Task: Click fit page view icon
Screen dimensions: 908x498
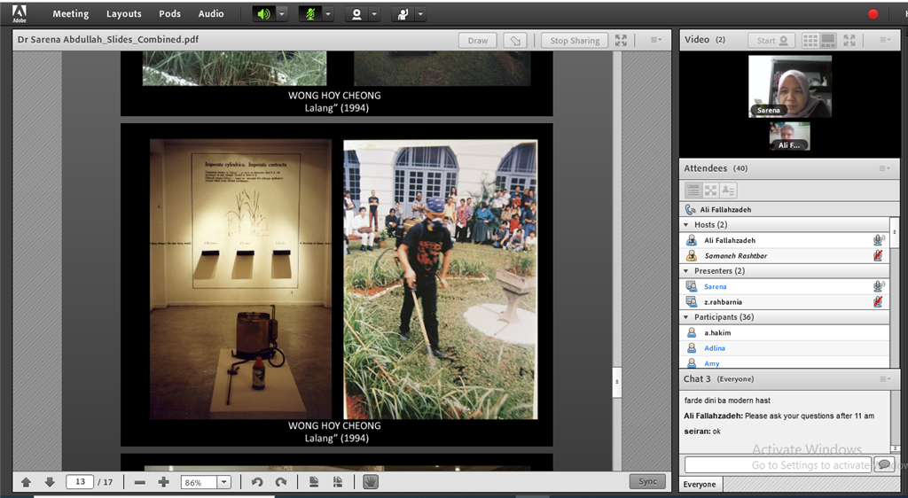Action: click(314, 482)
